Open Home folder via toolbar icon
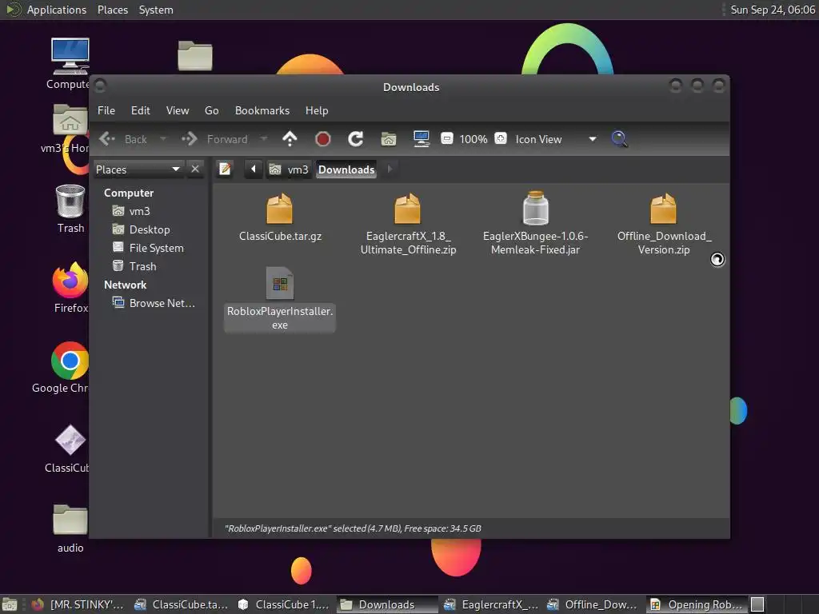Screen dimensions: 819x614 (x=389, y=139)
